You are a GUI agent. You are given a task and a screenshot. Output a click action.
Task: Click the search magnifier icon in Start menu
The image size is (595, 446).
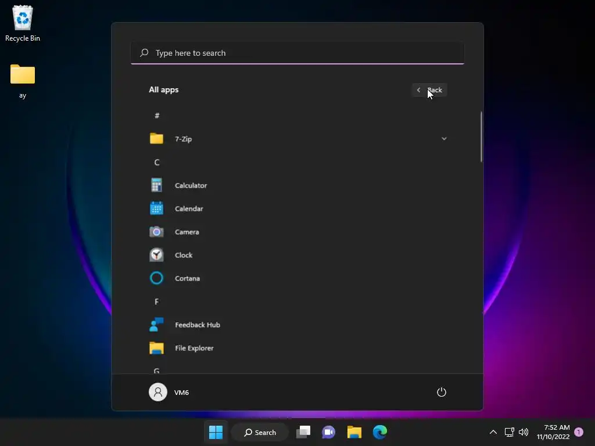pos(144,53)
